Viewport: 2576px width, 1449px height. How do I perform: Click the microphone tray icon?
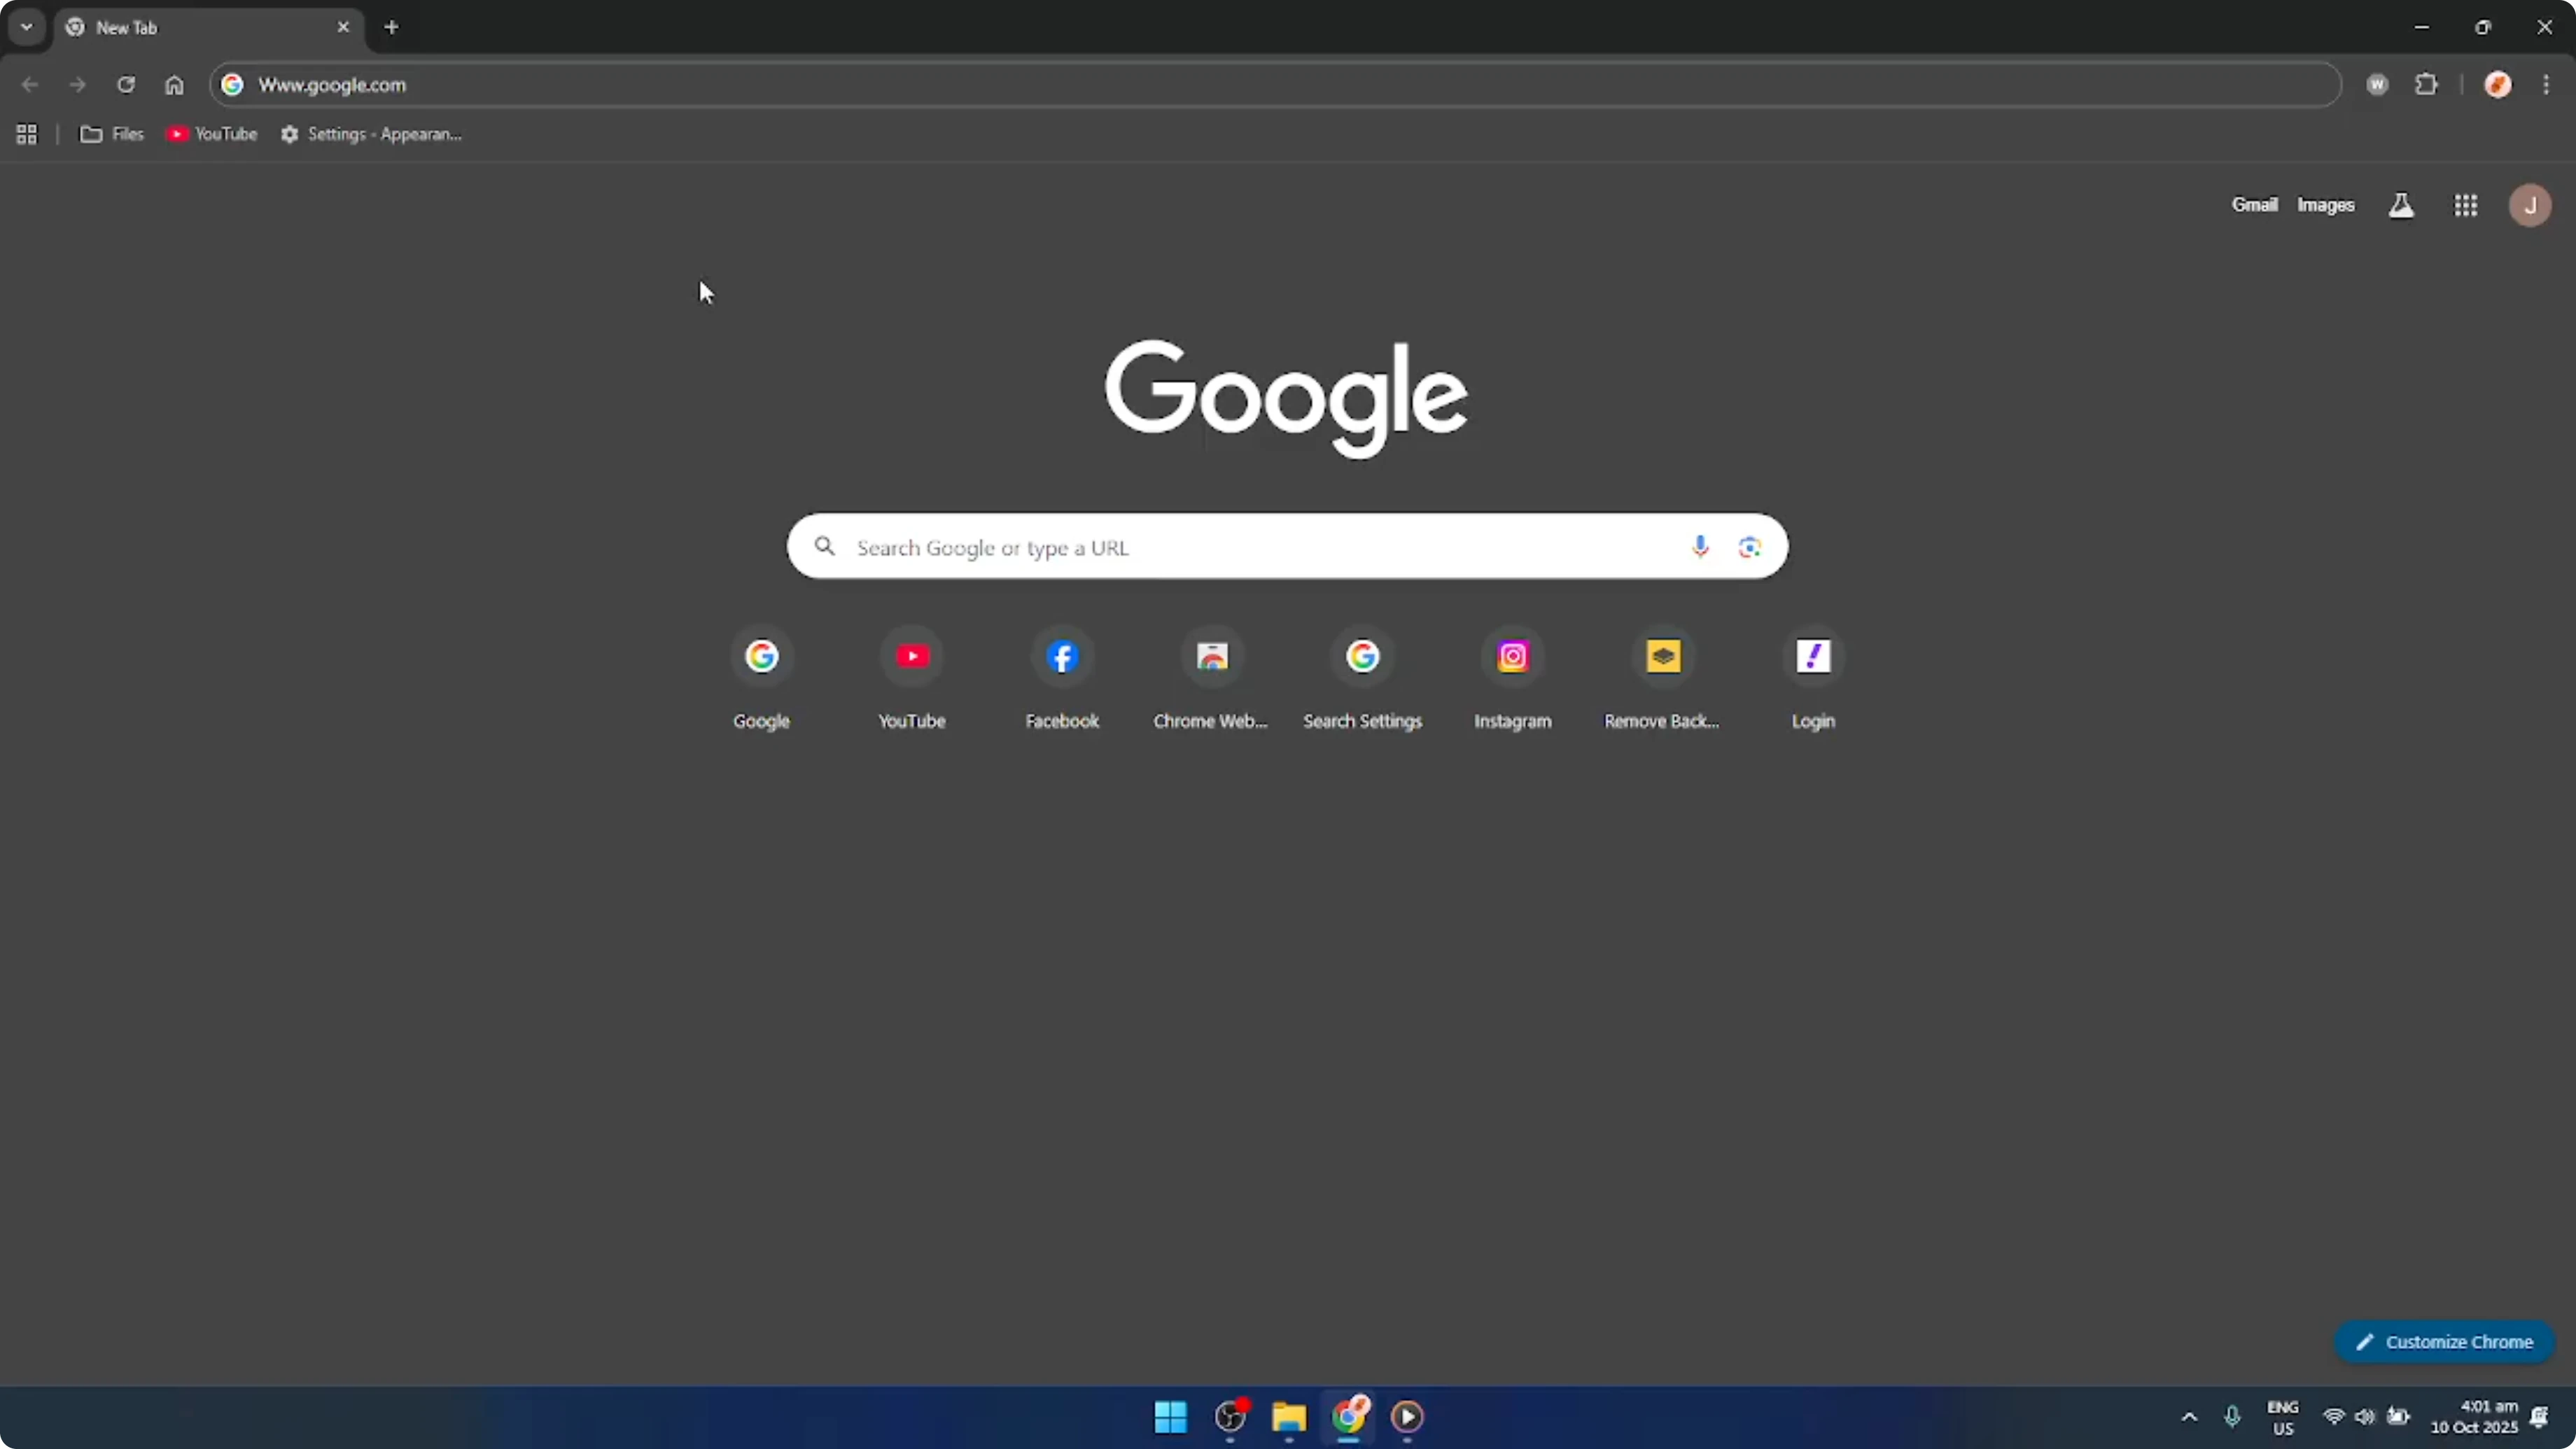[x=2232, y=1417]
